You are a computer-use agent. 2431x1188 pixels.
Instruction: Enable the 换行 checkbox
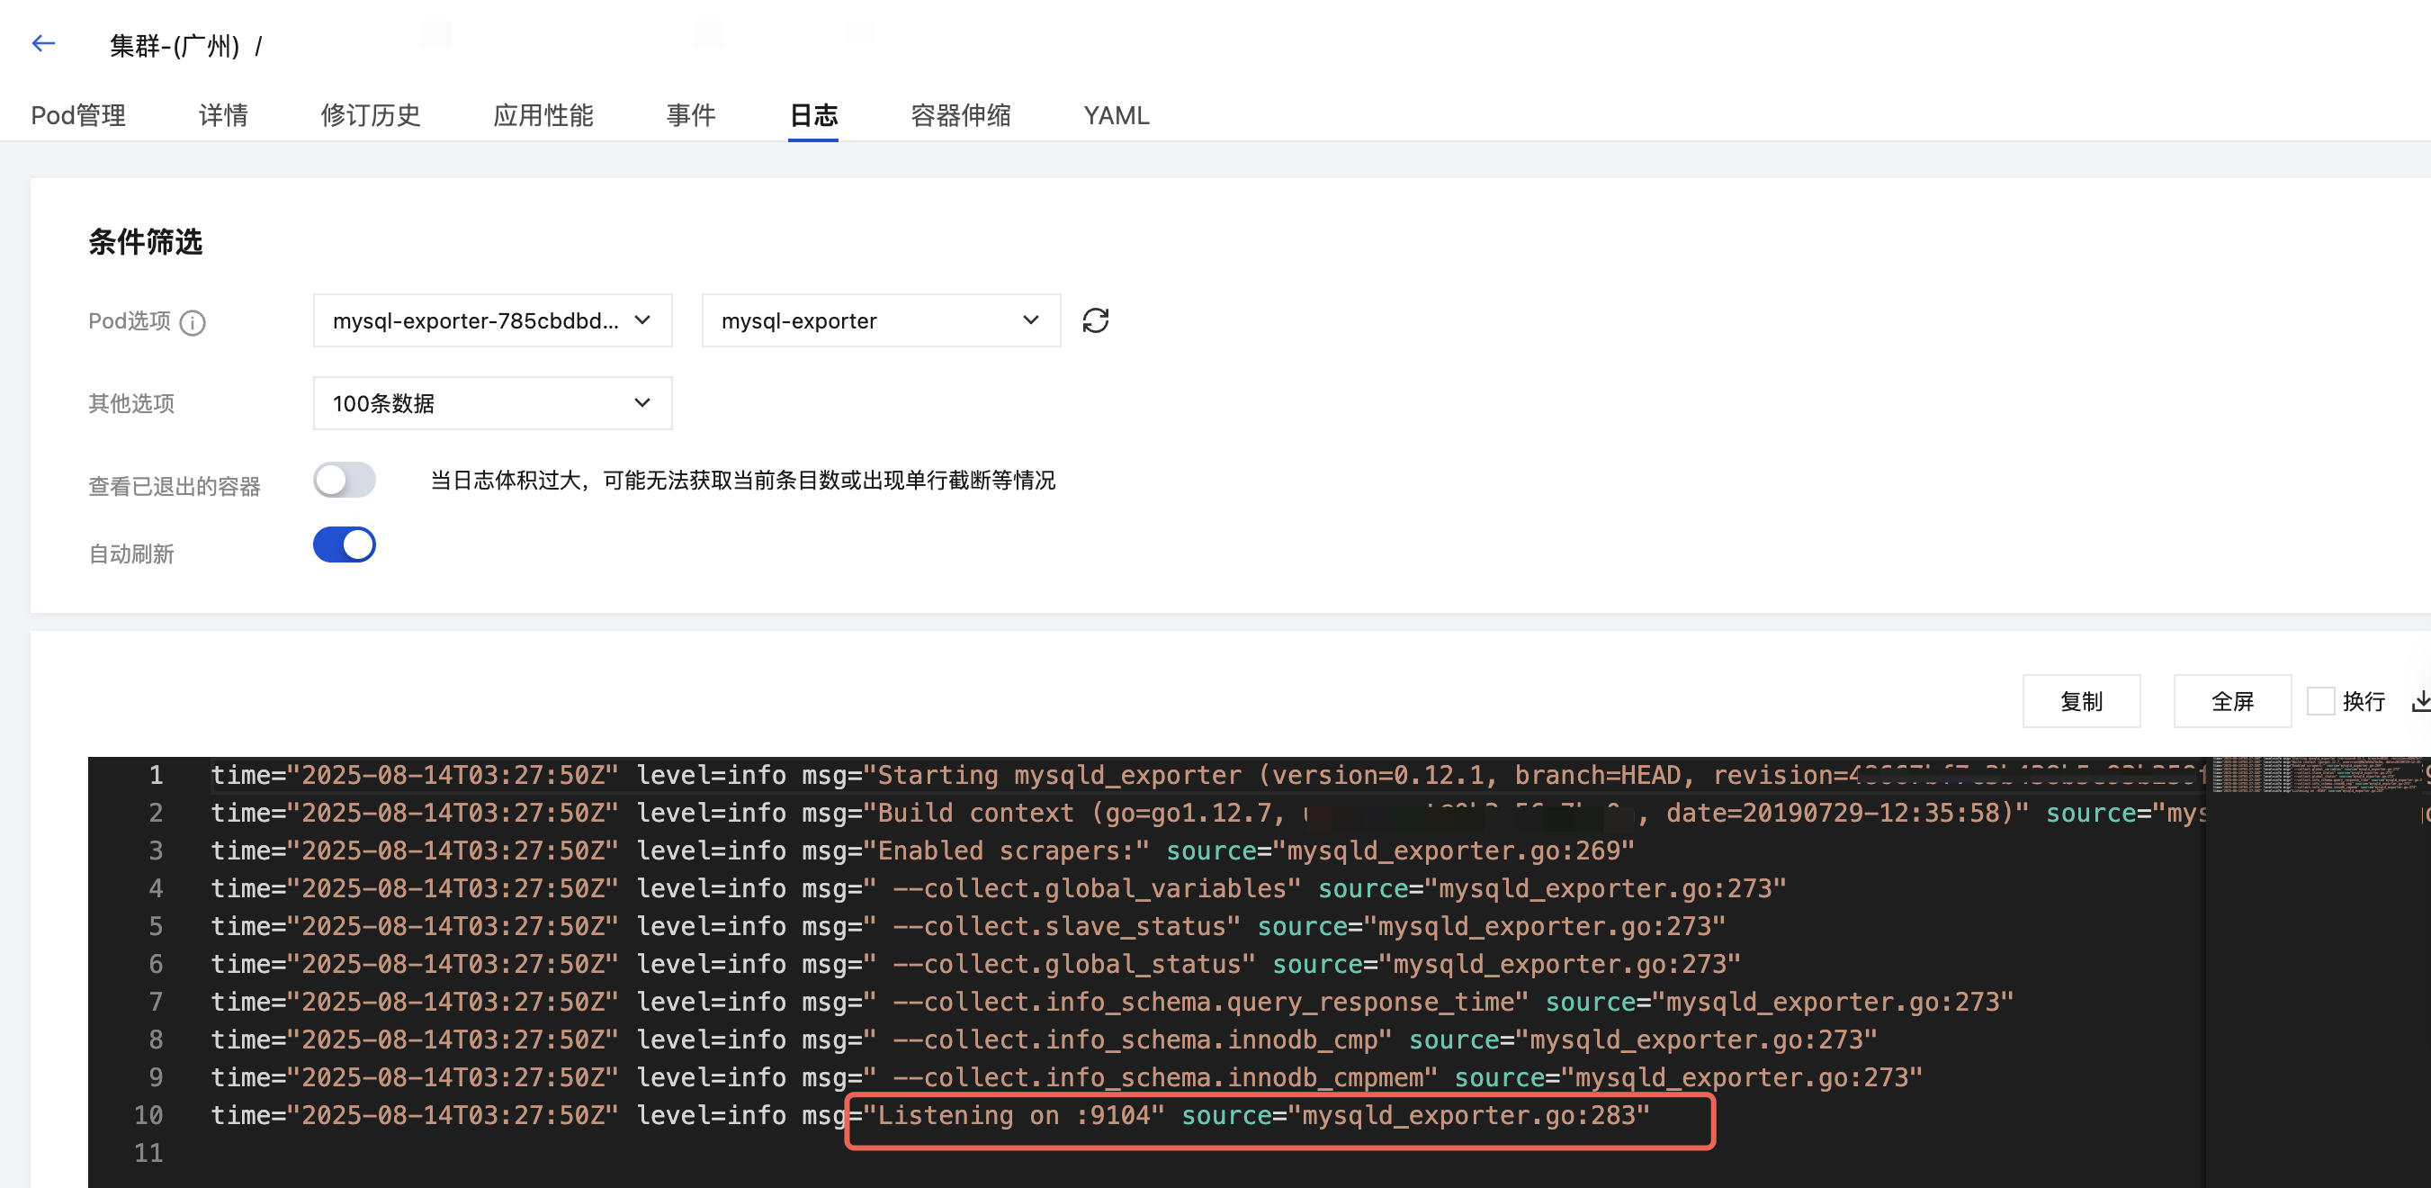pyautogui.click(x=2320, y=701)
